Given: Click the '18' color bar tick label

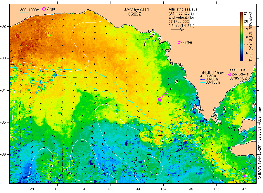Looking at the screenshot, I should [x=246, y=37].
